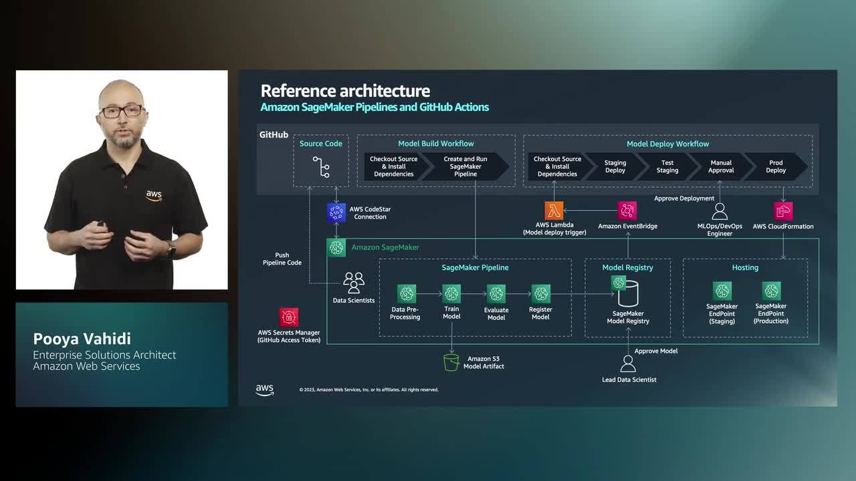Image resolution: width=856 pixels, height=481 pixels.
Task: Click the Model Deploy Workflow heading
Action: pyautogui.click(x=667, y=144)
